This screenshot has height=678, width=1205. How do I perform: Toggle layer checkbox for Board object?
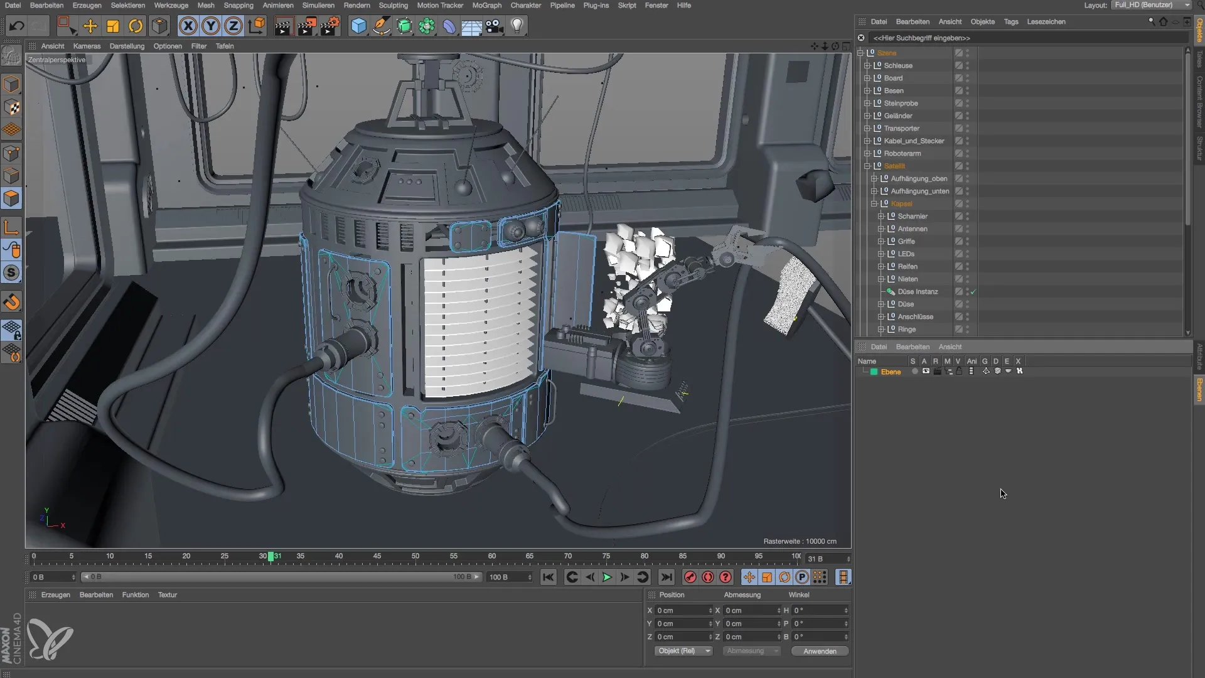point(959,78)
